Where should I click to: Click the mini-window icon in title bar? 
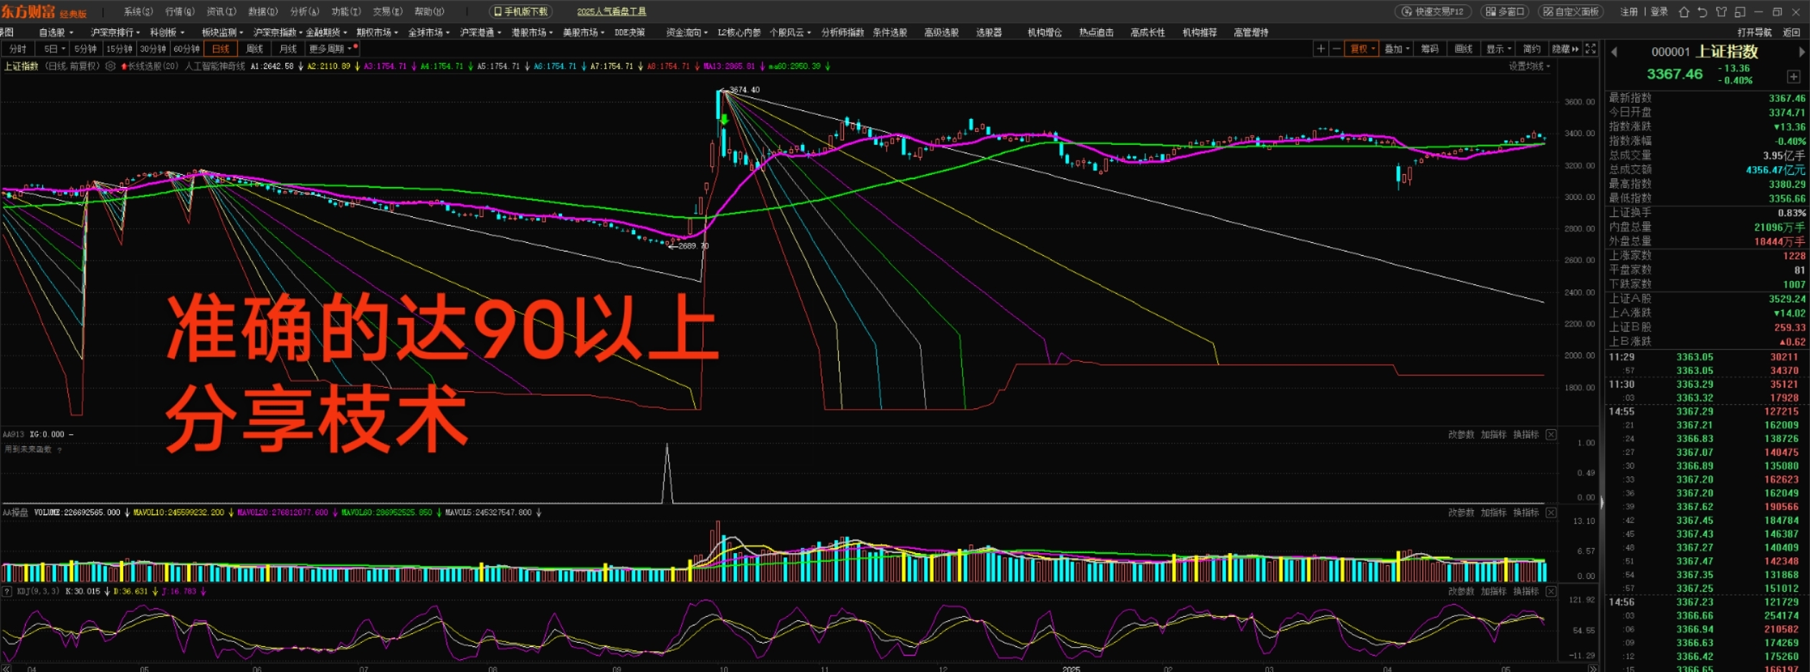click(1740, 11)
